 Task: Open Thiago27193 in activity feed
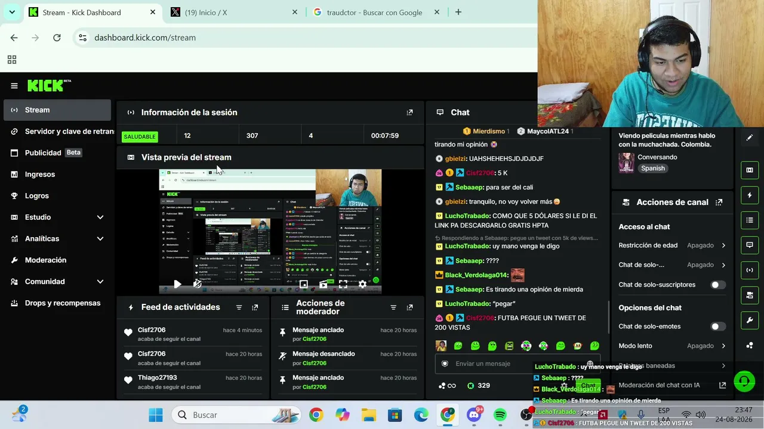(158, 378)
